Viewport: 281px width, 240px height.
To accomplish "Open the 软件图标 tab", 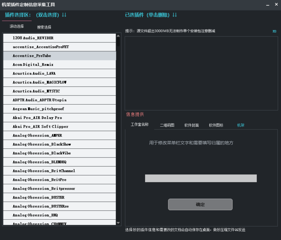I will pyautogui.click(x=216, y=125).
